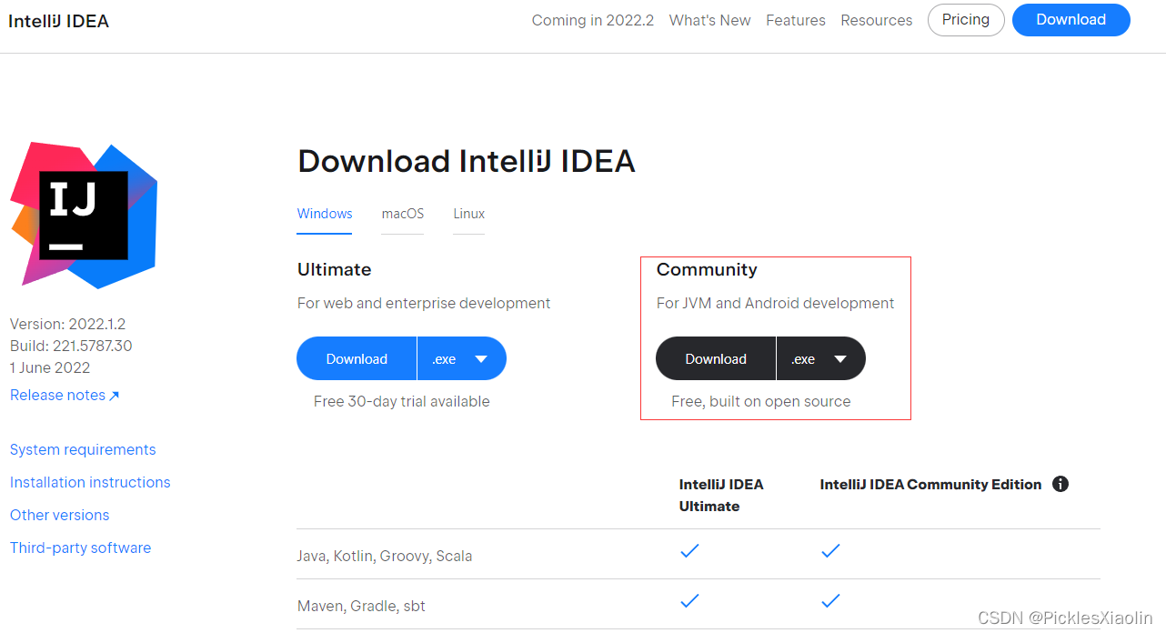This screenshot has height=633, width=1166.
Task: Click the blue Download button in header
Action: 1071,20
